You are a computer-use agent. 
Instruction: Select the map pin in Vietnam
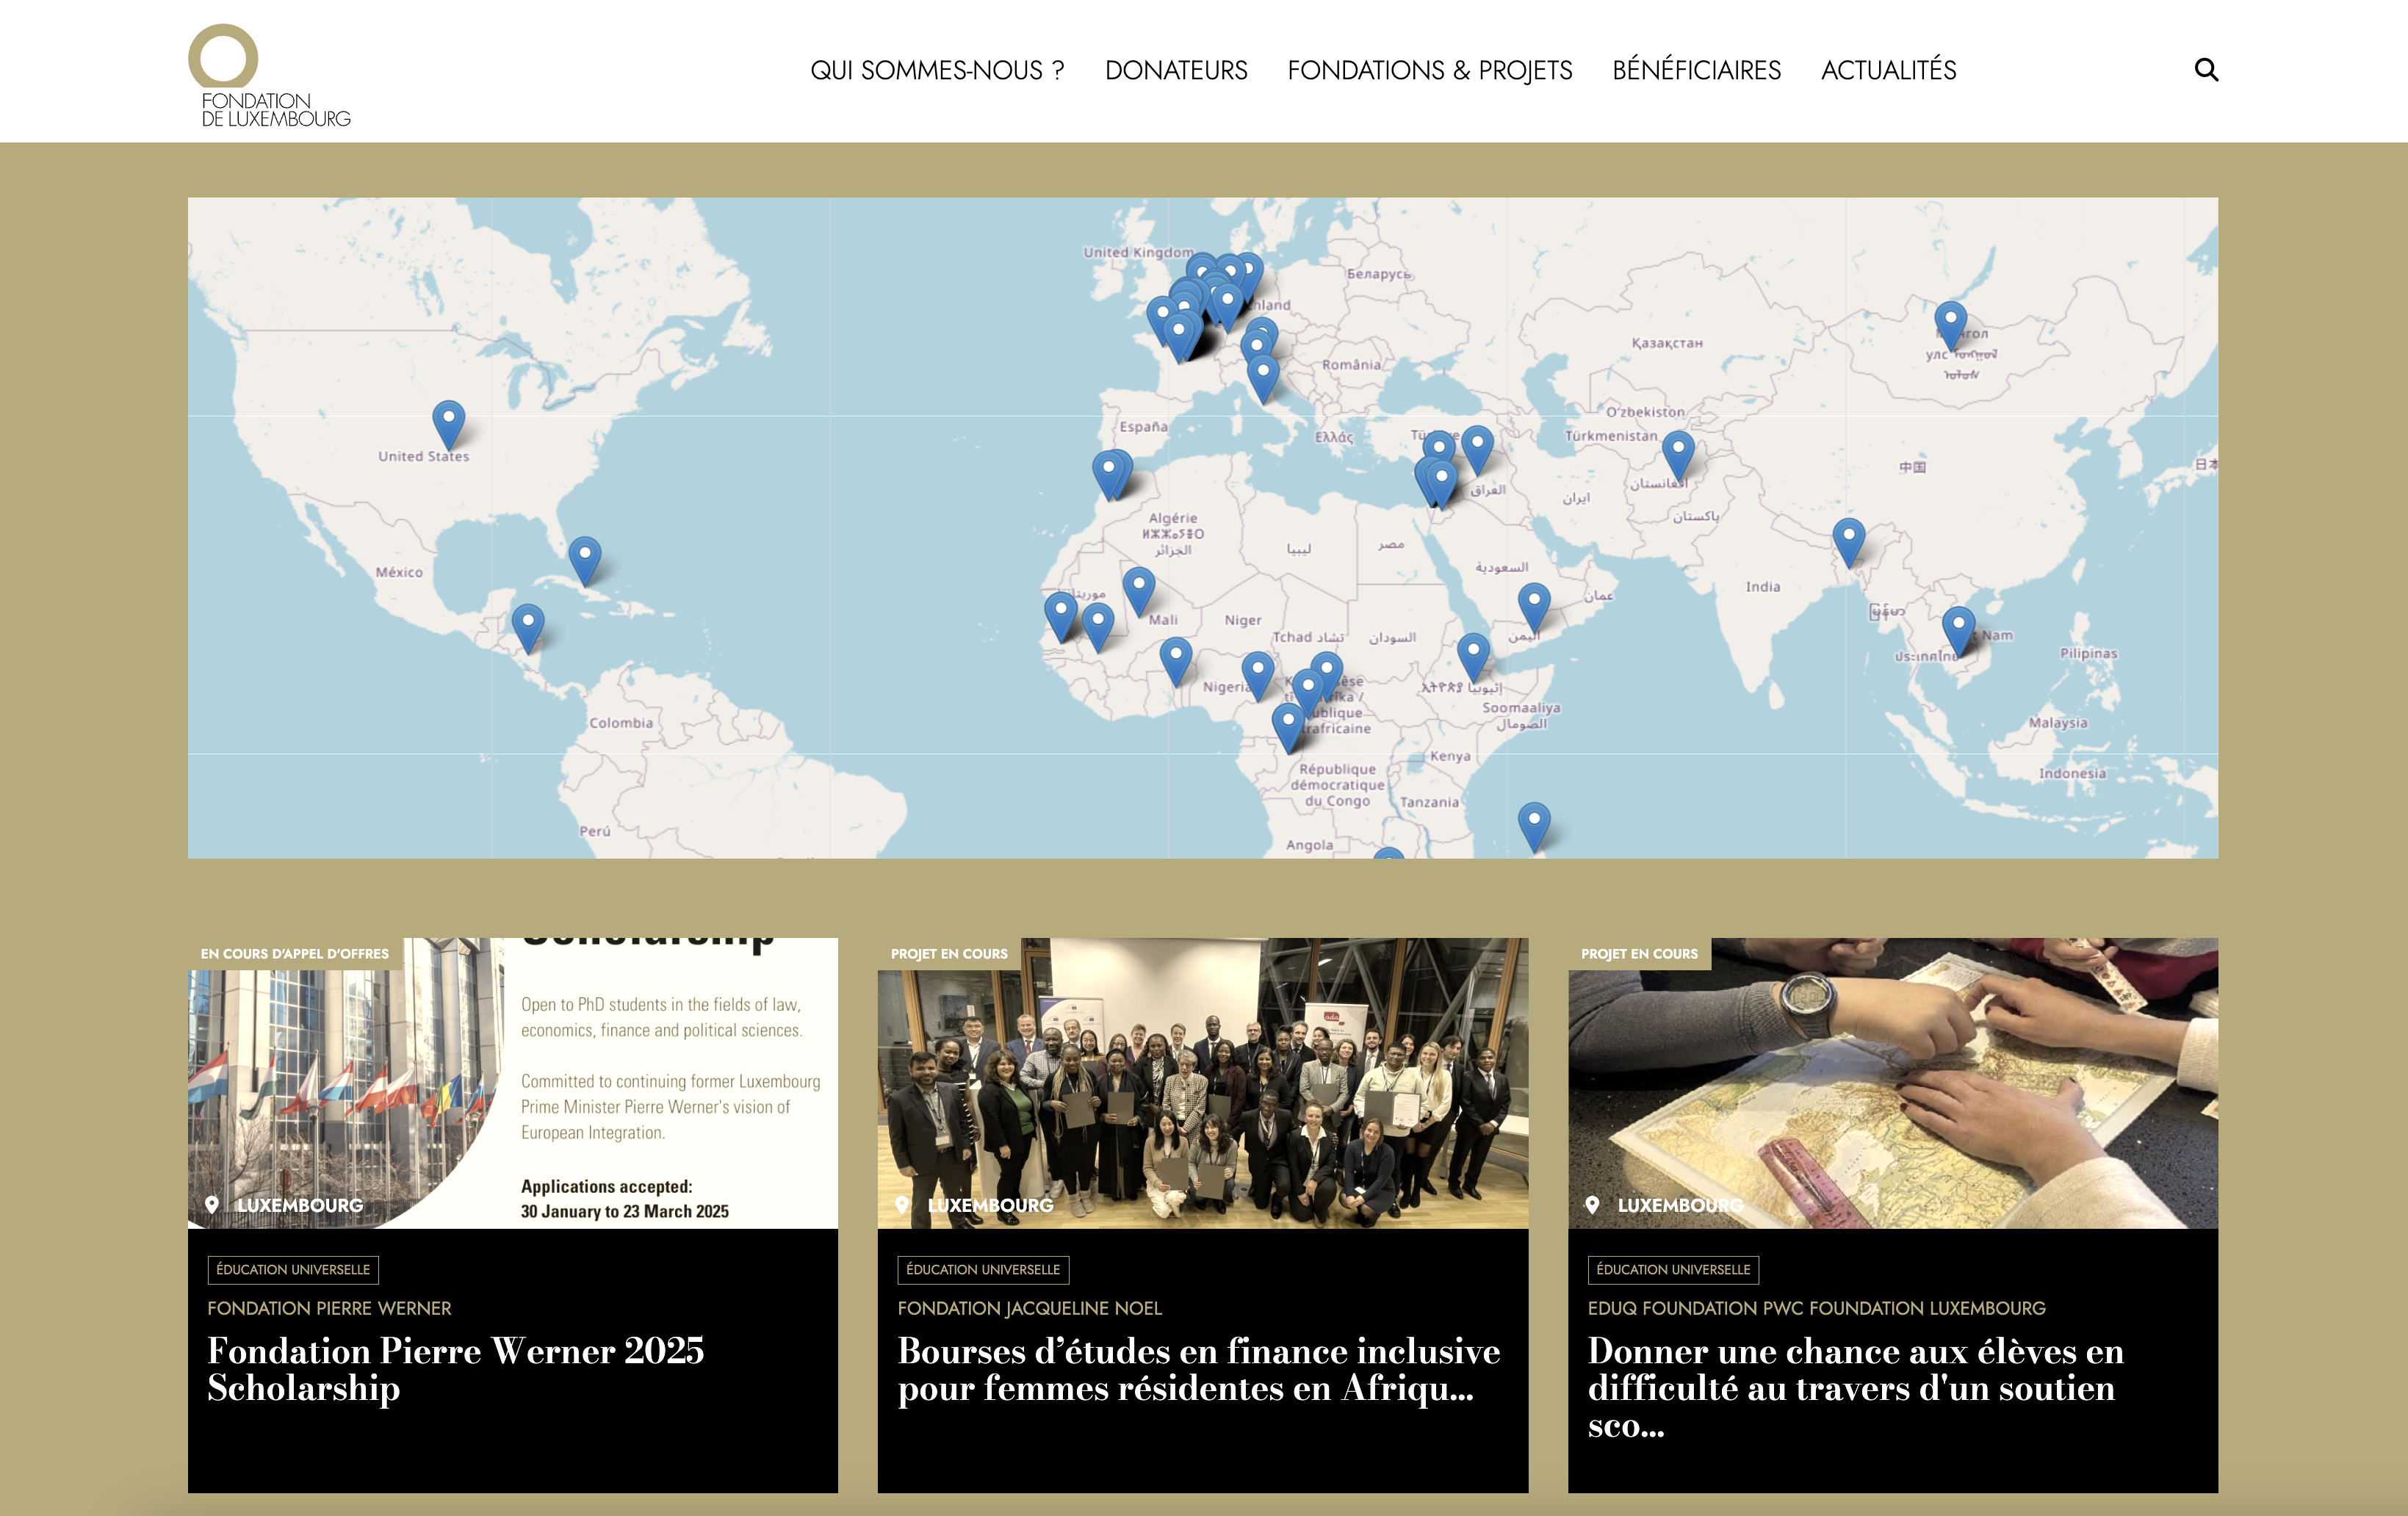(1958, 630)
